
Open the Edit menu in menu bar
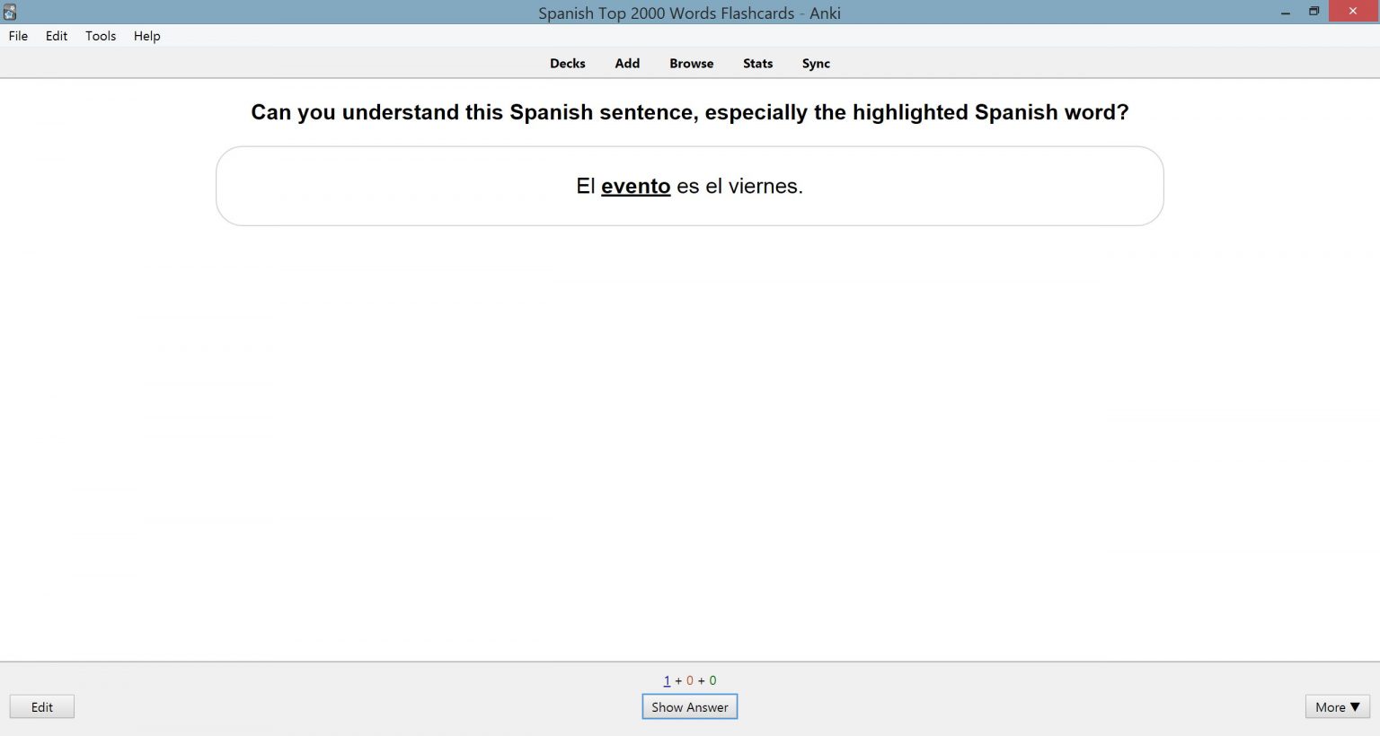point(56,36)
